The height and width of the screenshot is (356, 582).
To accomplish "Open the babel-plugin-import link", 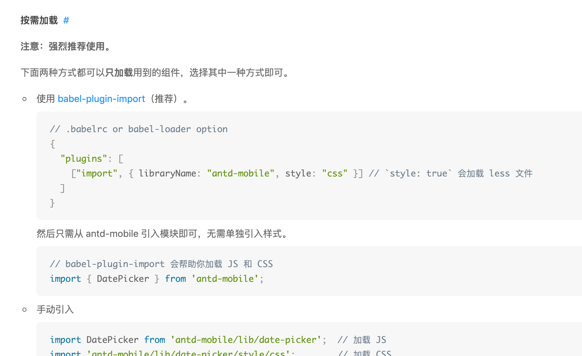I will [x=101, y=99].
